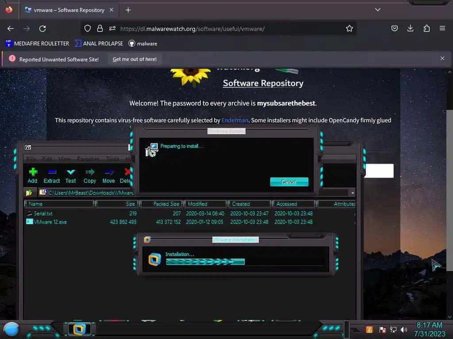Sort by the Accessed column
This screenshot has width=453, height=339.
[294, 204]
